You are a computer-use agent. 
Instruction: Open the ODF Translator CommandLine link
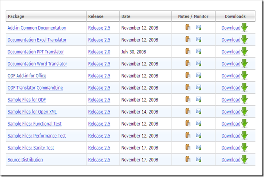(35, 88)
